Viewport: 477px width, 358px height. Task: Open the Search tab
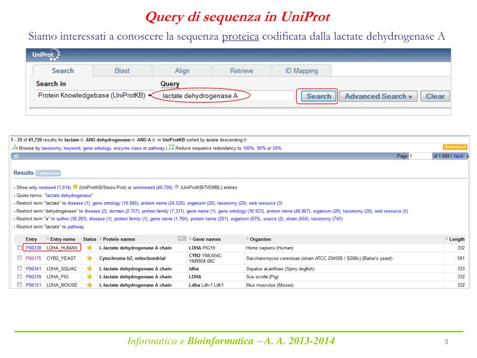point(63,71)
